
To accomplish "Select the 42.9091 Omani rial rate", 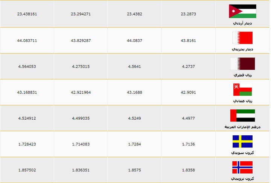I will point(188,92).
